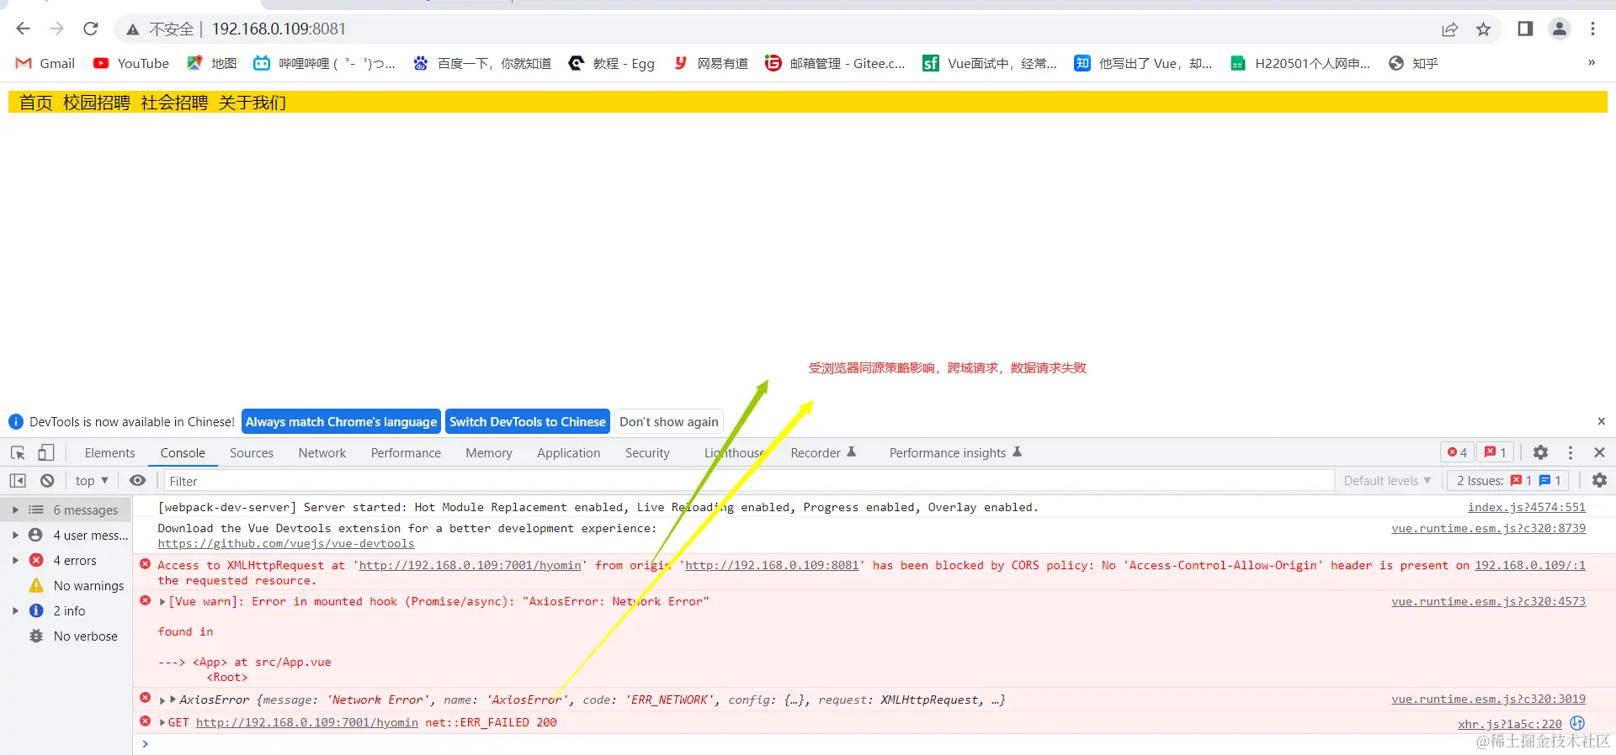Expand the 4 errors group
The width and height of the screenshot is (1616, 755).
point(15,560)
